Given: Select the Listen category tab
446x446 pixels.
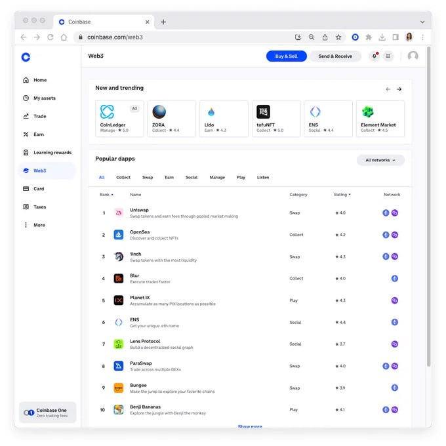Looking at the screenshot, I should [x=263, y=177].
